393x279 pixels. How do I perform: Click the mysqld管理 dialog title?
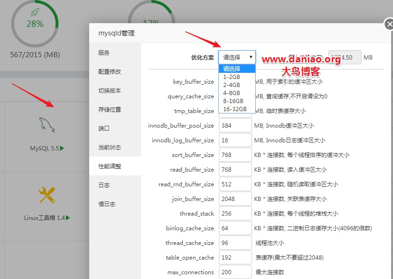pyautogui.click(x=117, y=33)
